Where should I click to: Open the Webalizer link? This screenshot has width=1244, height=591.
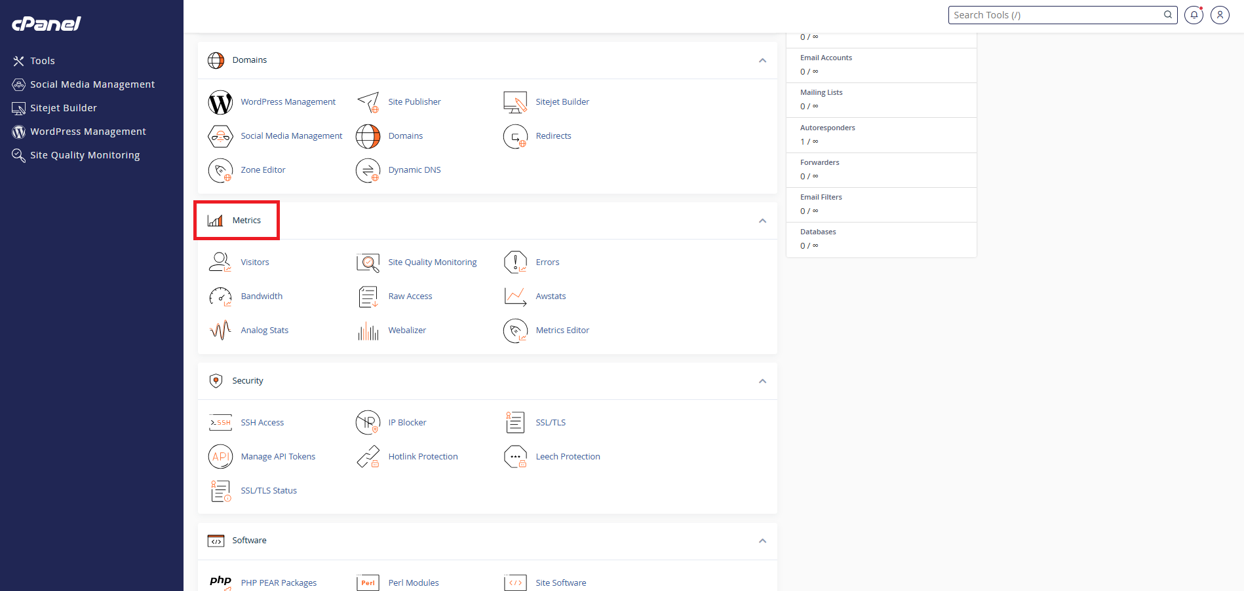407,331
